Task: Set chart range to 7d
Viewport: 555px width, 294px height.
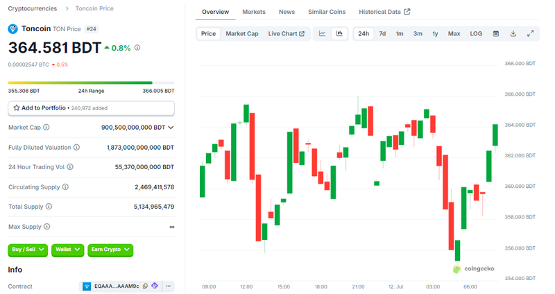Action: (x=382, y=33)
